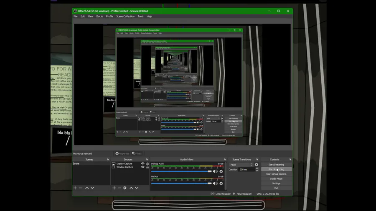Open the File menu
This screenshot has width=376, height=211.
coord(76,17)
